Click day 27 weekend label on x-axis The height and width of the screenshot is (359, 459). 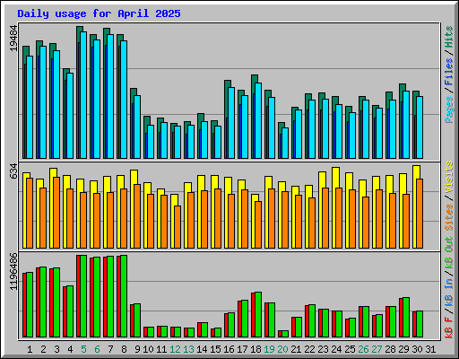click(377, 349)
